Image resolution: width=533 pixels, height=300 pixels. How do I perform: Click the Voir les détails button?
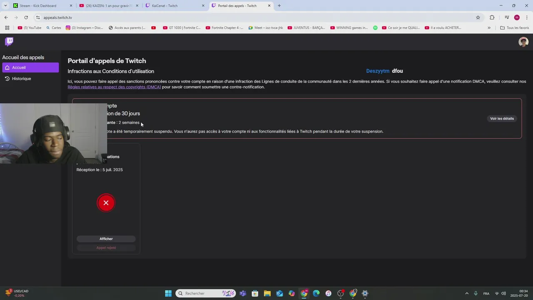[502, 118]
